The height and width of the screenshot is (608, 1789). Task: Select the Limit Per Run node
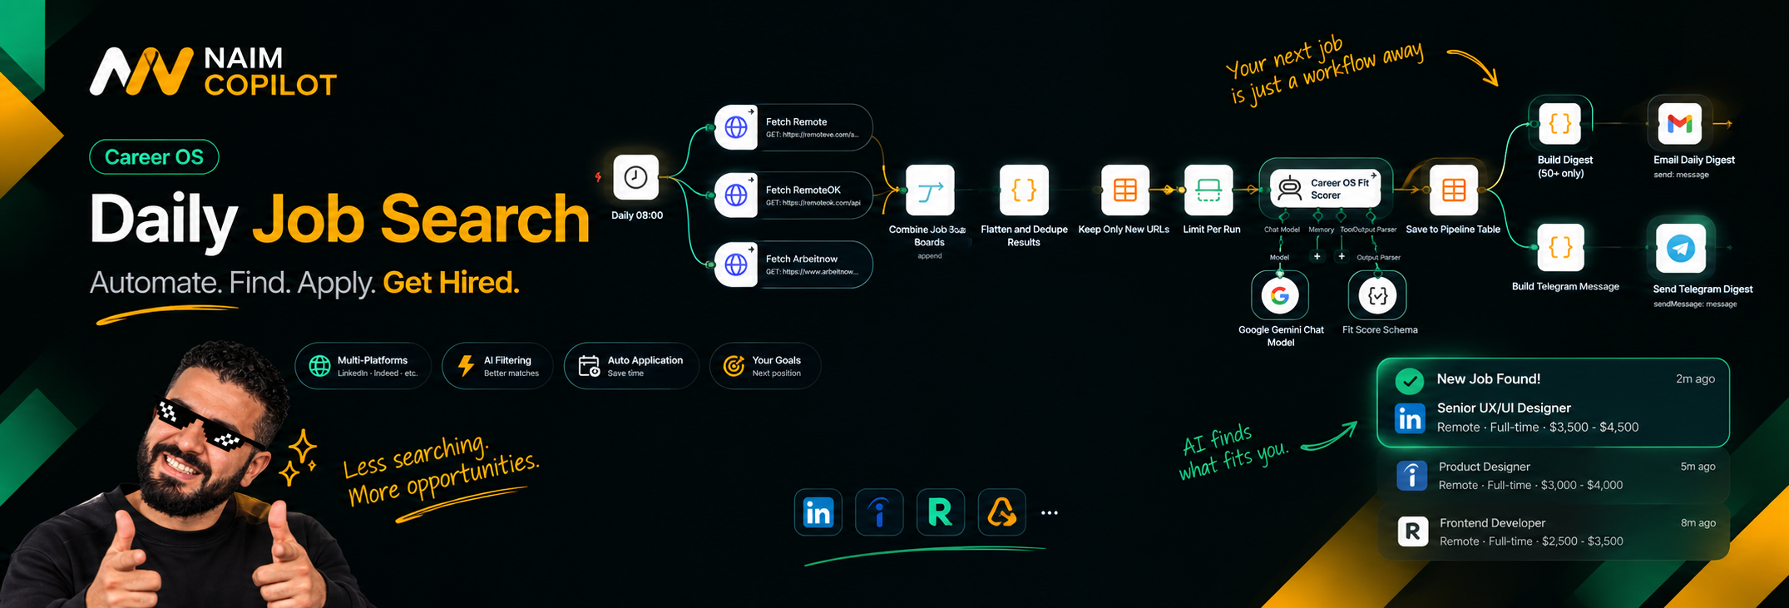(x=1208, y=190)
